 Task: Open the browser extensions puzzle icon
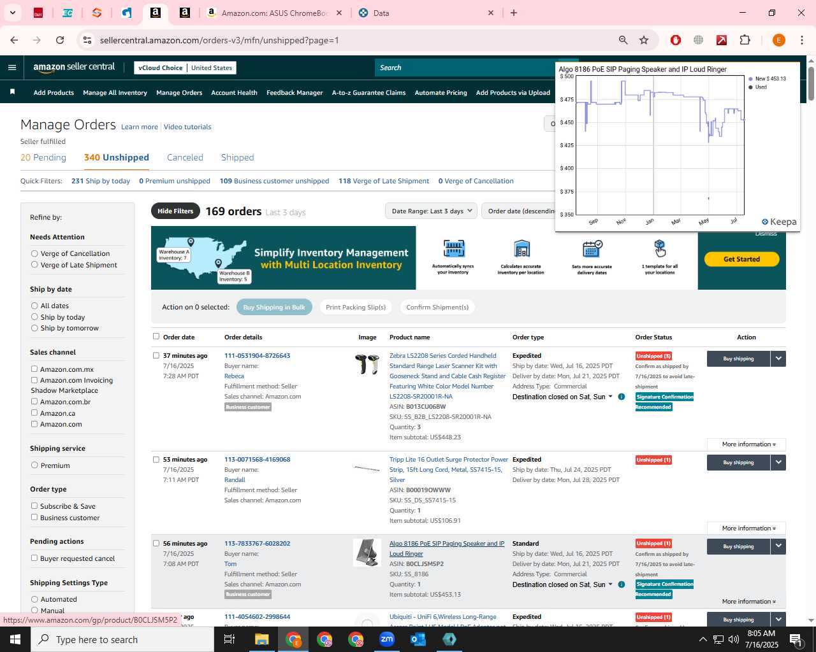click(x=745, y=40)
